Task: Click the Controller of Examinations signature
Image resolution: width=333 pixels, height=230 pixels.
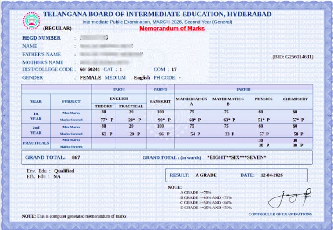Action: click(290, 198)
